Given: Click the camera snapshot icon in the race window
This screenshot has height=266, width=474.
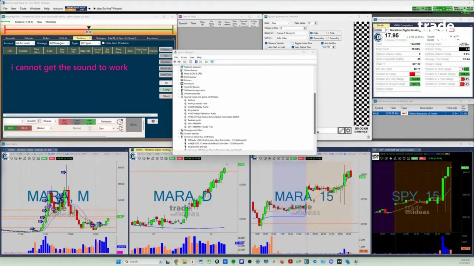Looking at the screenshot, I should [368, 137].
